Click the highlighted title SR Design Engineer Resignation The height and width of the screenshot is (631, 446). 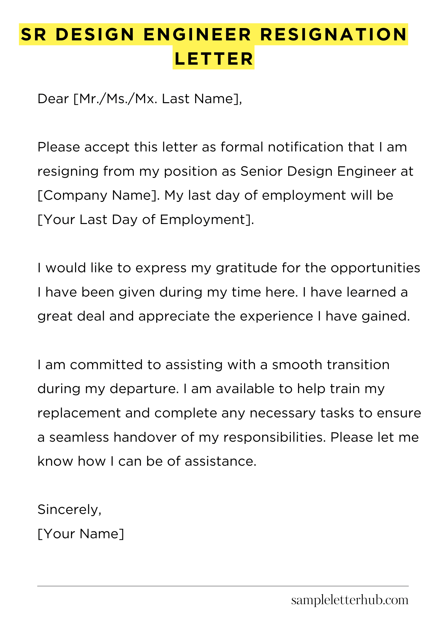point(214,34)
